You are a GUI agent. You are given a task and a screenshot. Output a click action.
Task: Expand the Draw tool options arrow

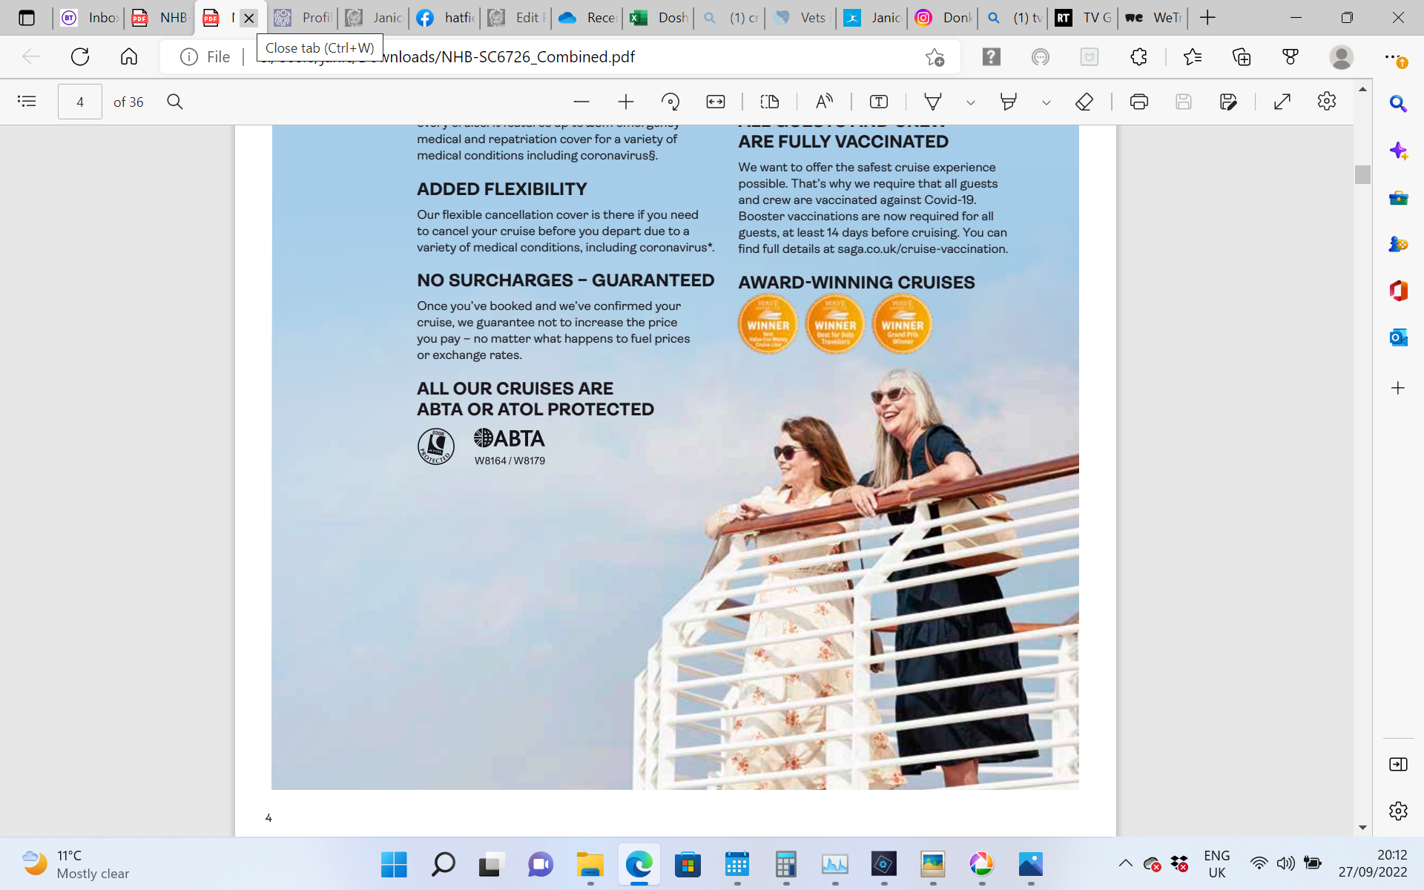pyautogui.click(x=970, y=102)
